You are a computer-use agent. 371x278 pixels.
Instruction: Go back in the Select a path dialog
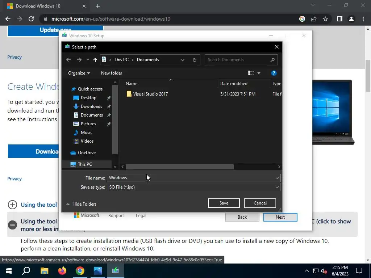[x=68, y=60]
